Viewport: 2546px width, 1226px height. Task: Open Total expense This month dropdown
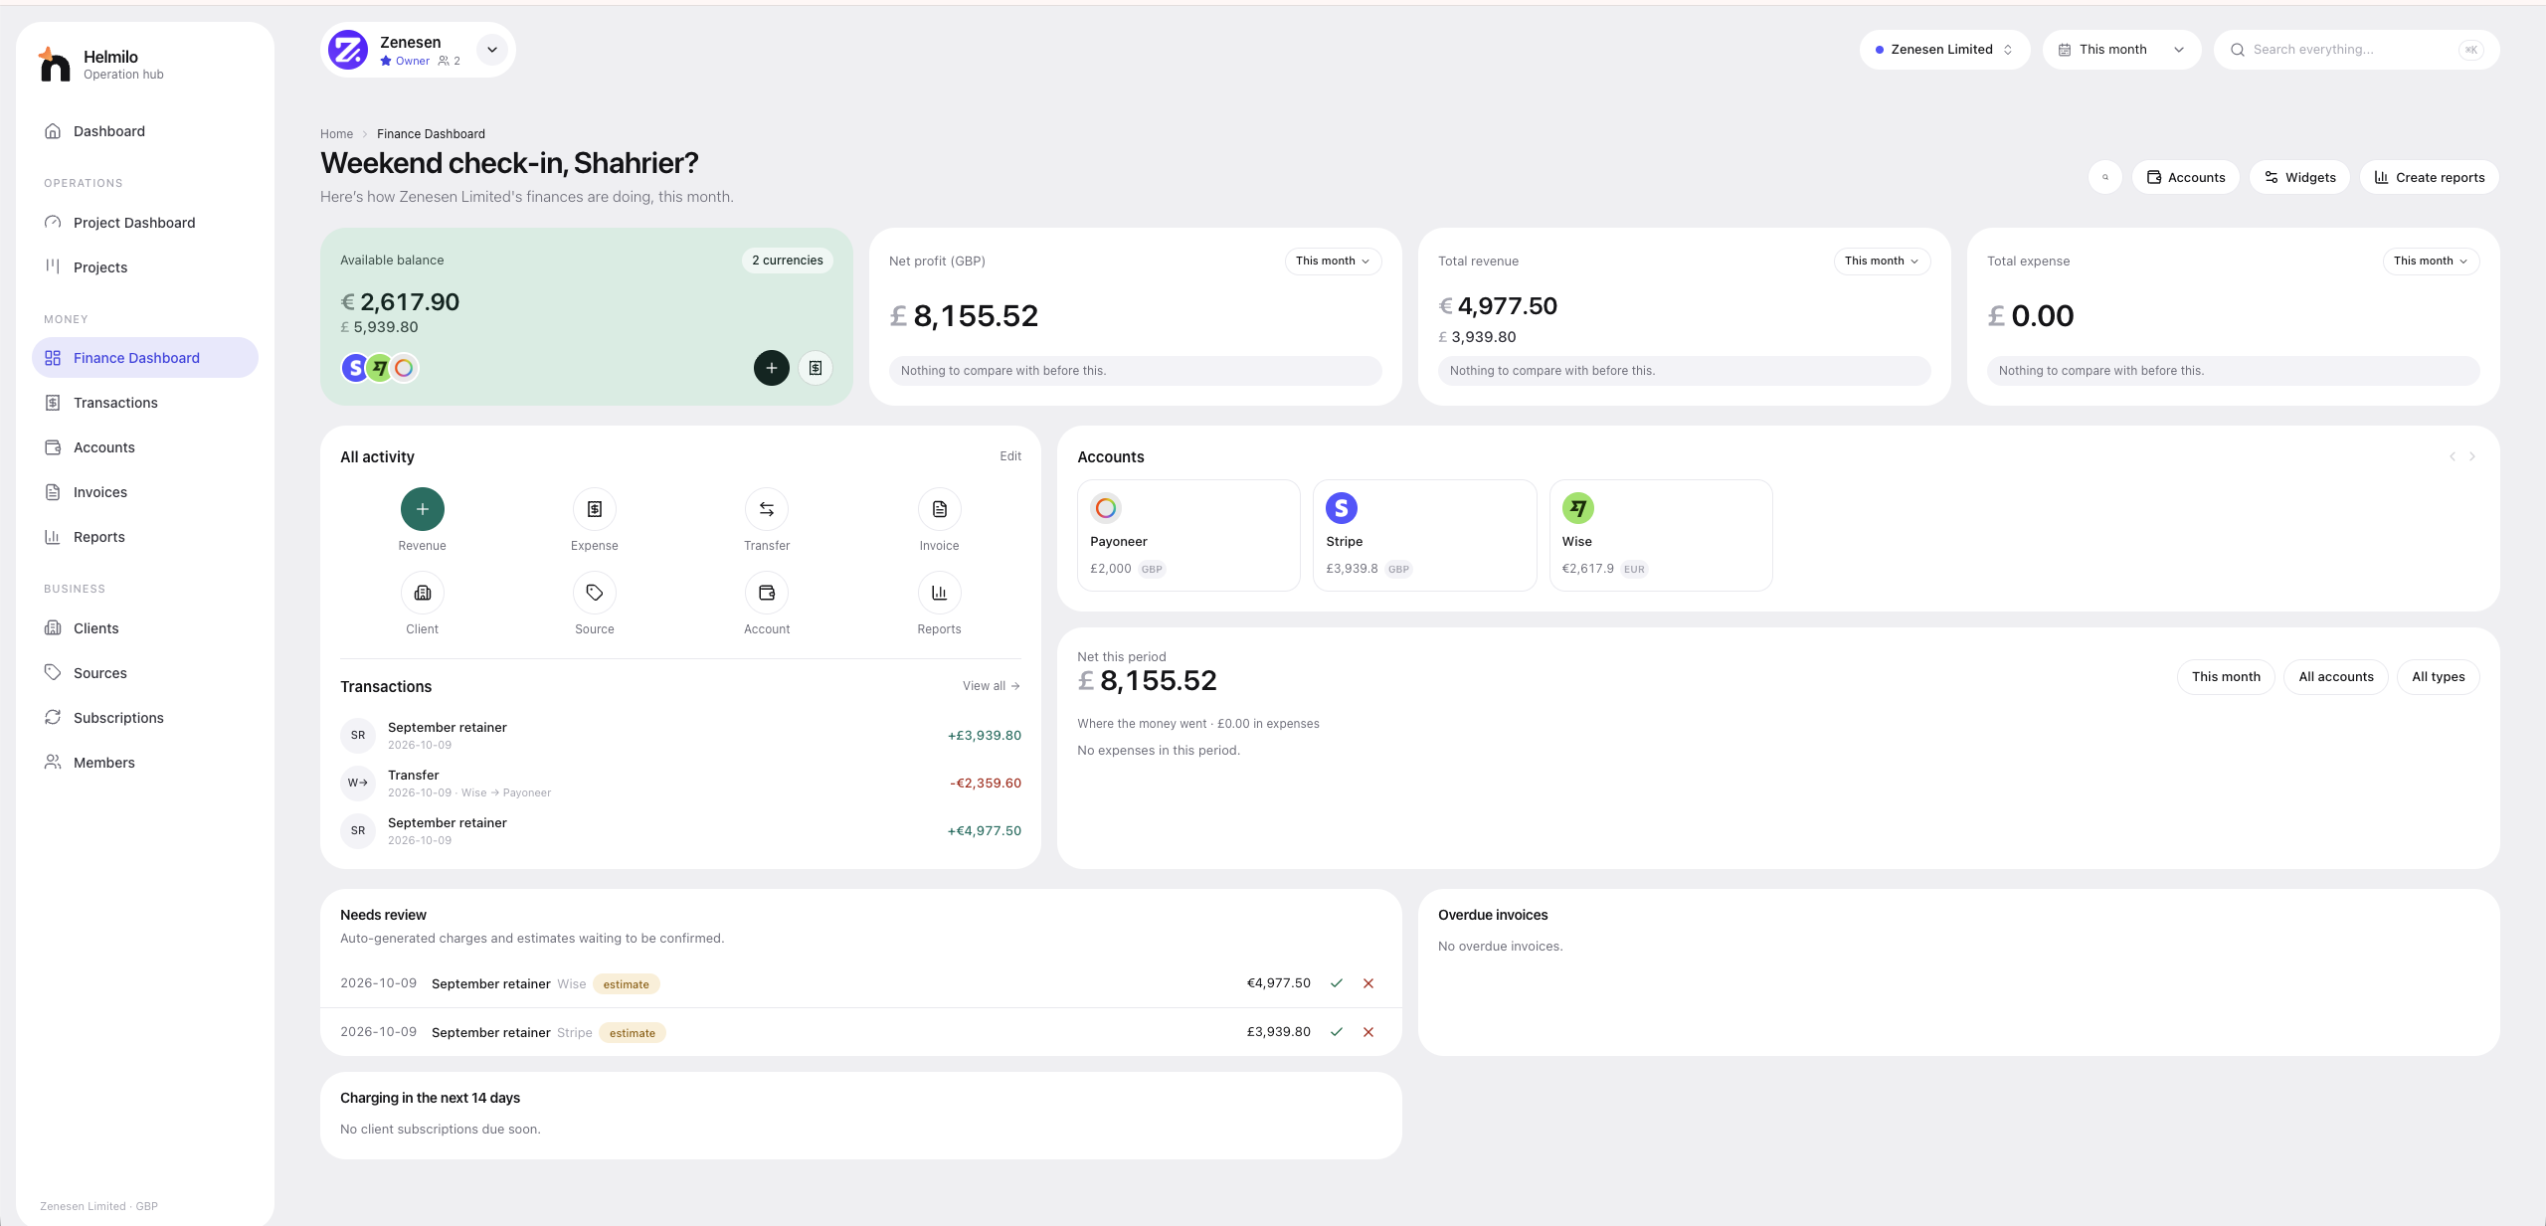click(x=2431, y=262)
